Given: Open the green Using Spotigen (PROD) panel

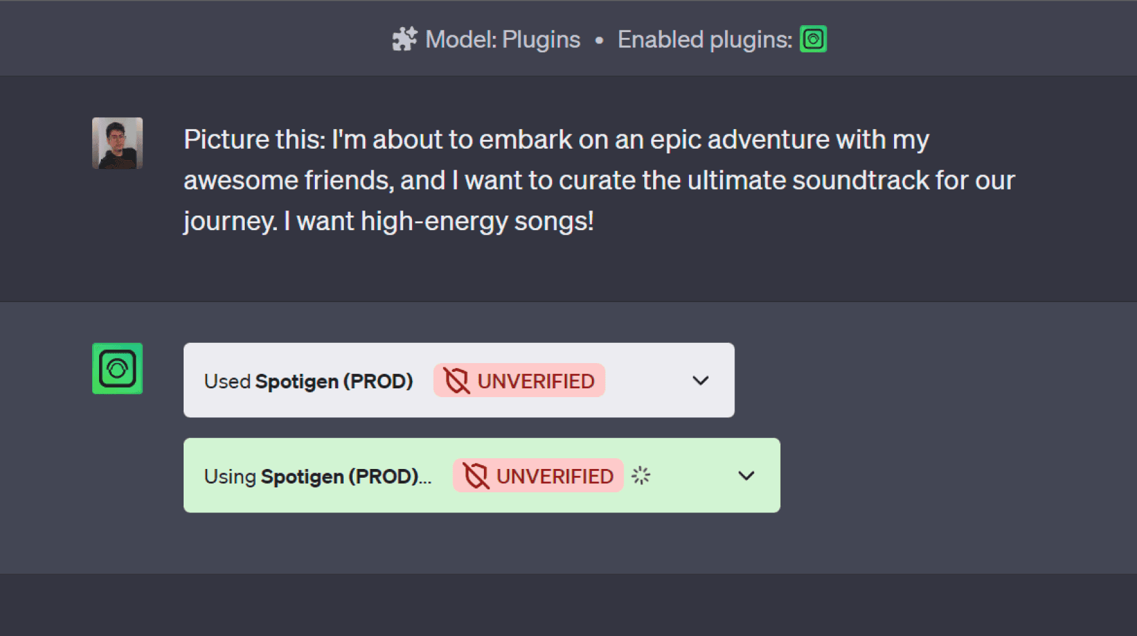Looking at the screenshot, I should (x=481, y=475).
